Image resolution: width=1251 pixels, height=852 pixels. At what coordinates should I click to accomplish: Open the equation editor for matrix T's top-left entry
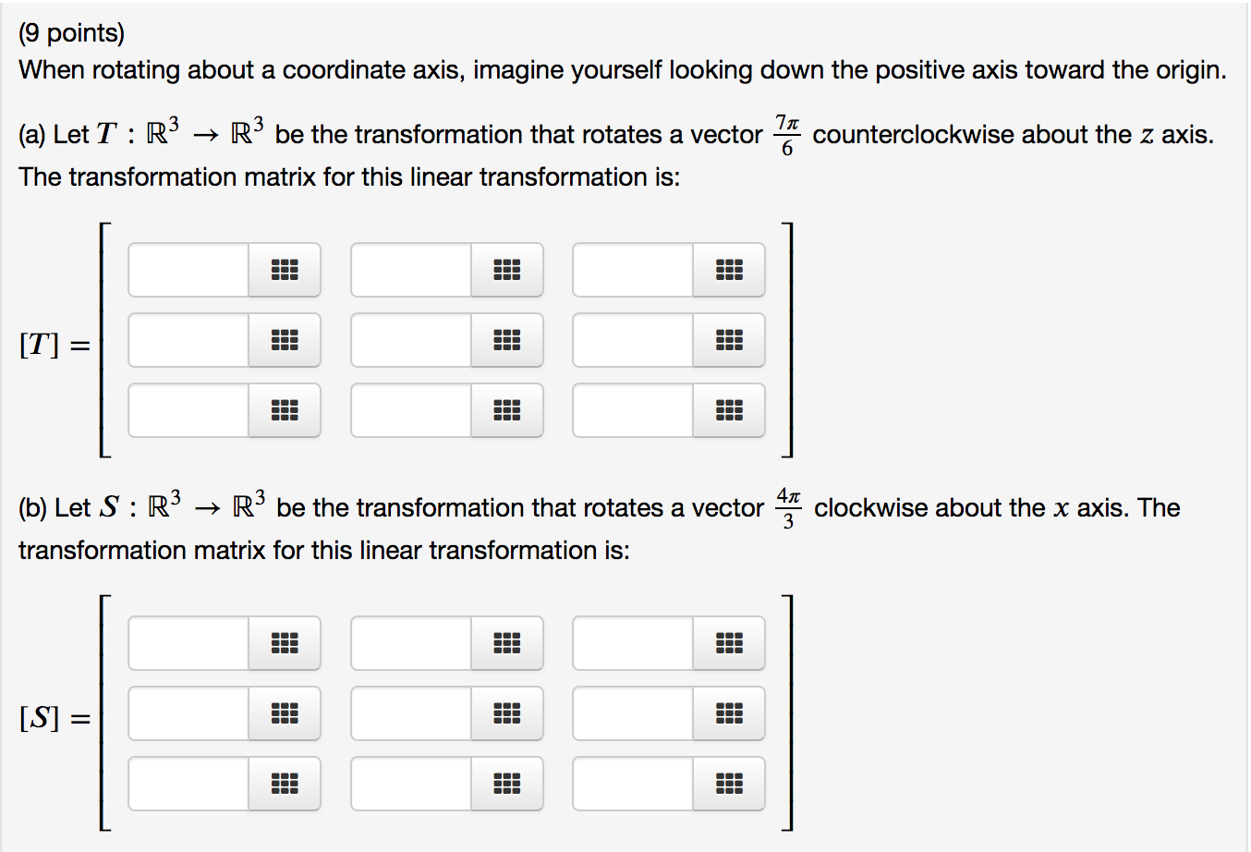coord(285,270)
